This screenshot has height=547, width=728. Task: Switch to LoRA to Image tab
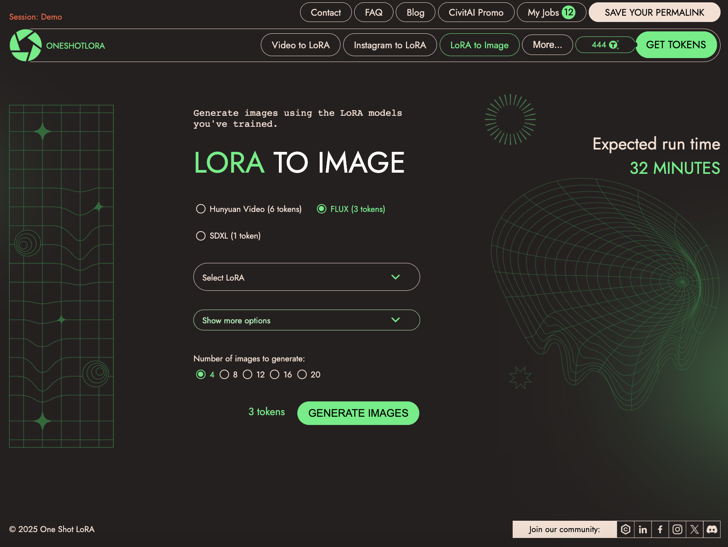click(479, 45)
